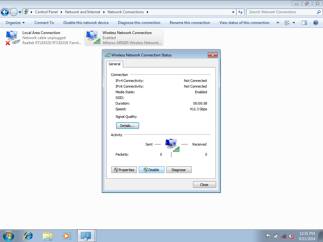Click the Duration value 00:00:58
The width and height of the screenshot is (323, 242).
pos(200,103)
